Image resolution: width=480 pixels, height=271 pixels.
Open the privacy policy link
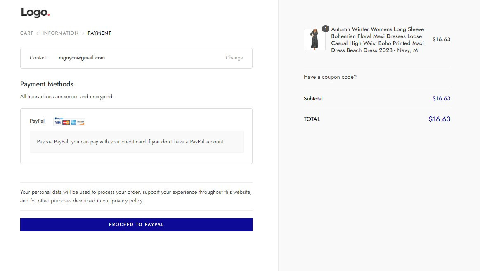click(x=127, y=201)
